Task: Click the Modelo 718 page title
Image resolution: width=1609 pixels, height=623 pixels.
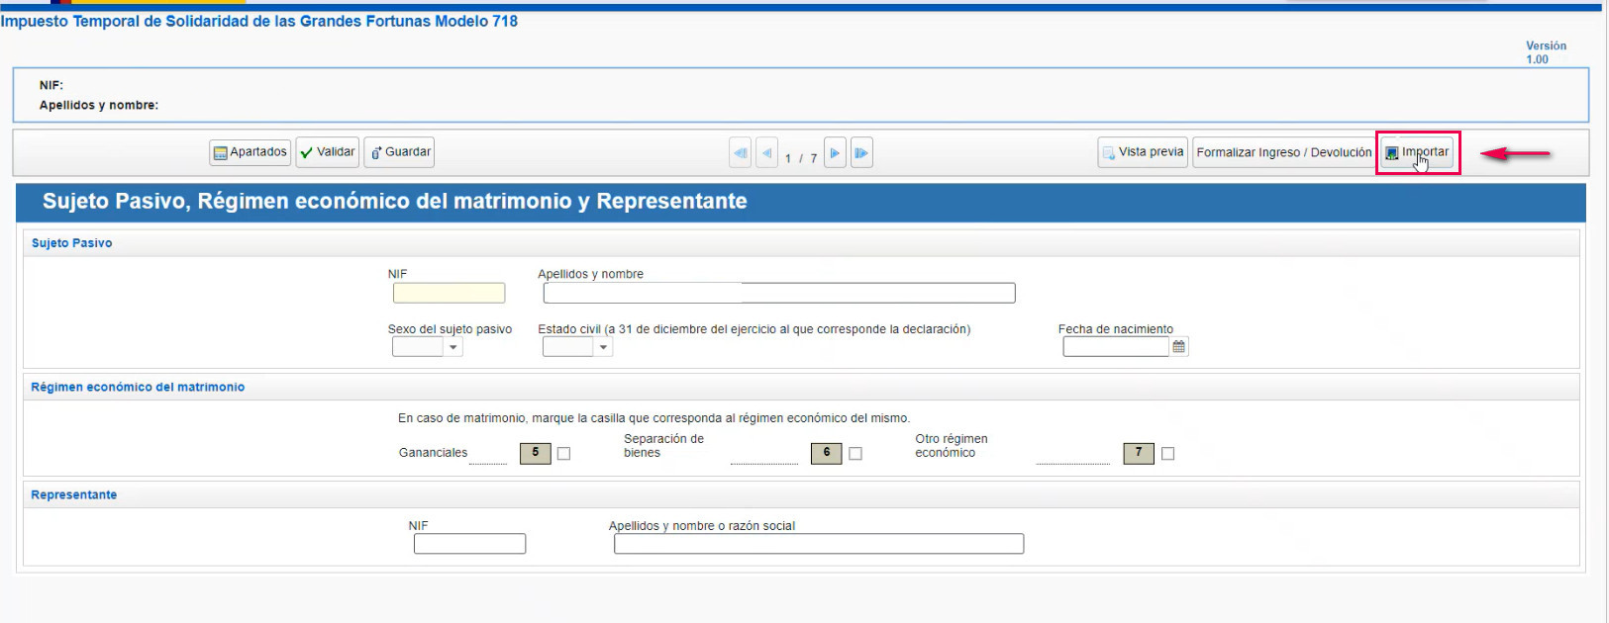Action: pos(258,21)
